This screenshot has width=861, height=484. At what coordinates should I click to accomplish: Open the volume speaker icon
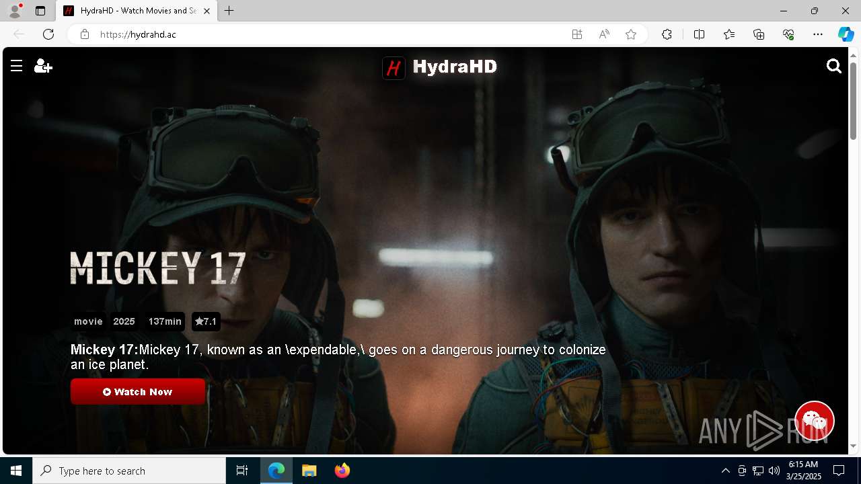(774, 471)
